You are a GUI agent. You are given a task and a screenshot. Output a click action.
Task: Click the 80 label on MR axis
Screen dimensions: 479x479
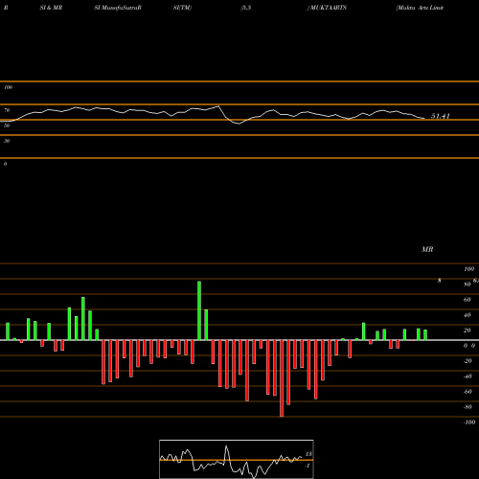468,285
